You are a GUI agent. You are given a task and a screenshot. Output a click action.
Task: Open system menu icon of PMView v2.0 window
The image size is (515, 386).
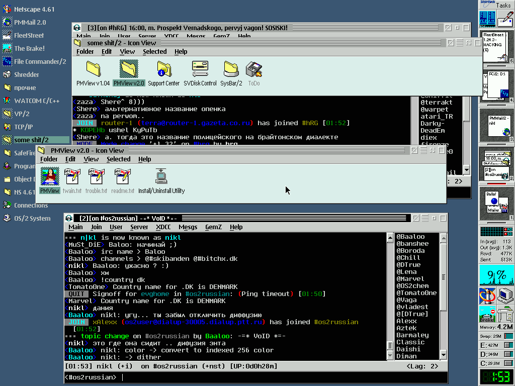pyautogui.click(x=41, y=150)
